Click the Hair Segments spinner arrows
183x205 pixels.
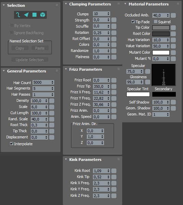click(52, 88)
